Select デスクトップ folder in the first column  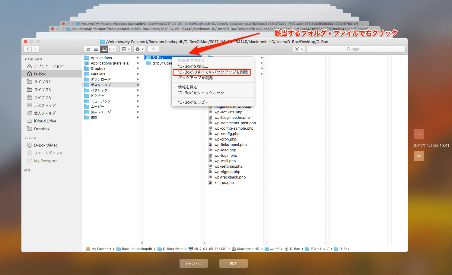coord(111,85)
